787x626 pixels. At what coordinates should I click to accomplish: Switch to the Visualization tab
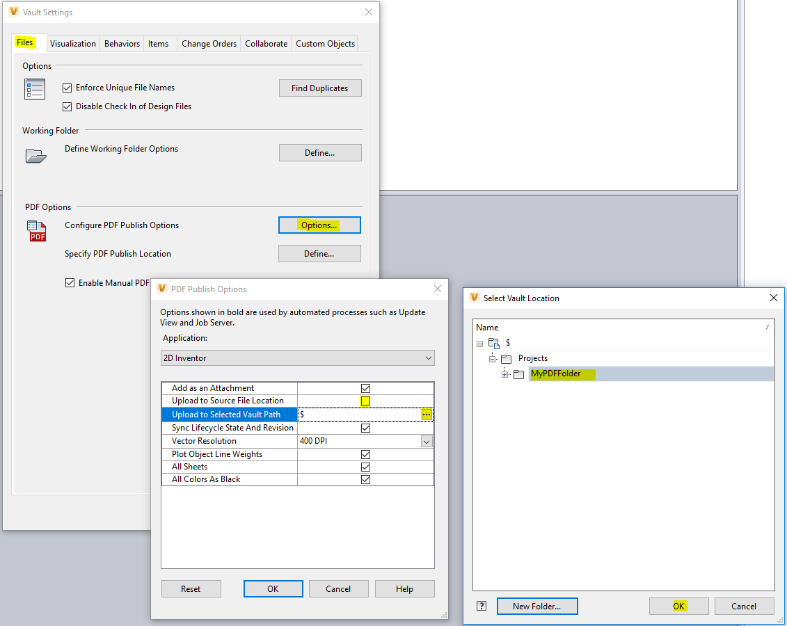73,44
